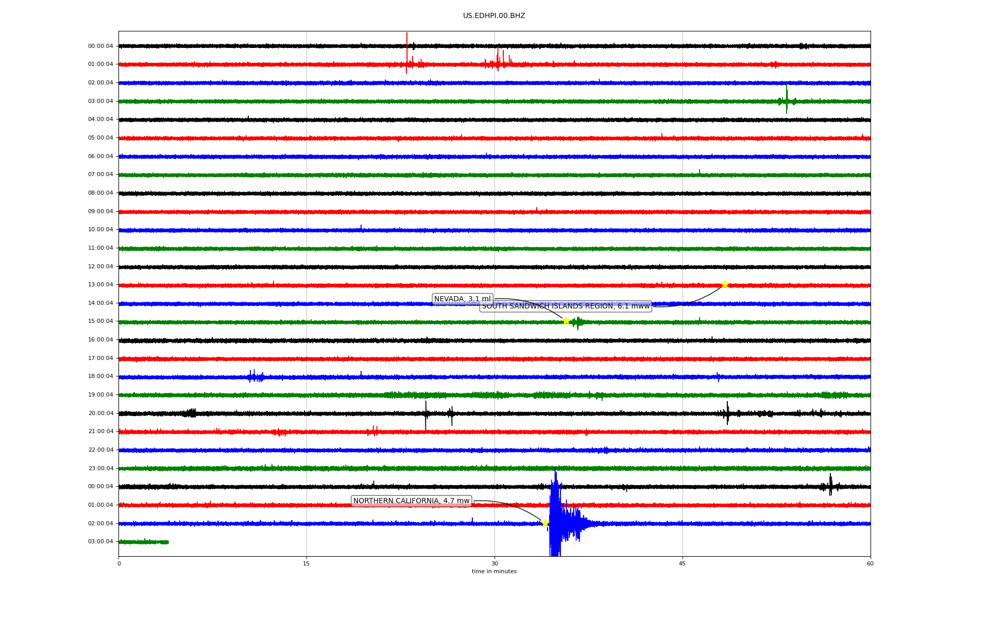
Task: Select the 20:00:04 time label
Action: (100, 414)
